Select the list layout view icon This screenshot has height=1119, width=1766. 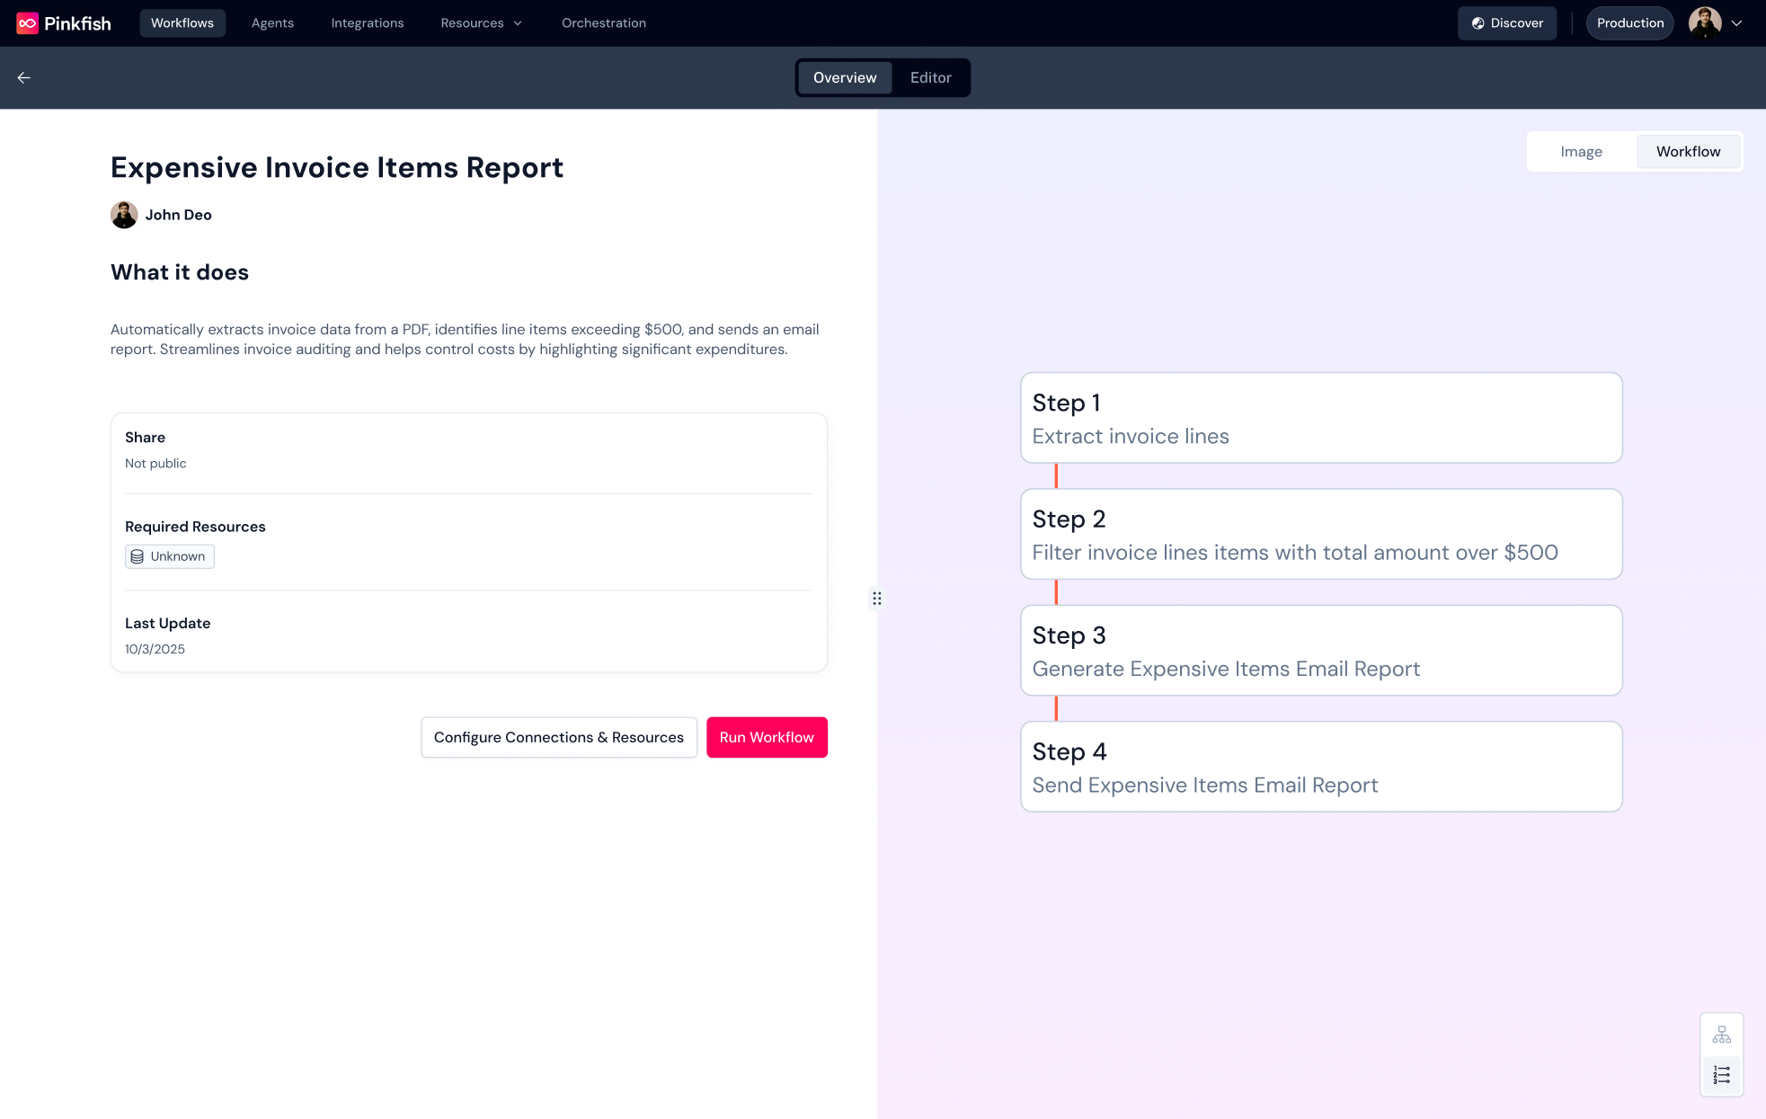[x=1721, y=1075]
